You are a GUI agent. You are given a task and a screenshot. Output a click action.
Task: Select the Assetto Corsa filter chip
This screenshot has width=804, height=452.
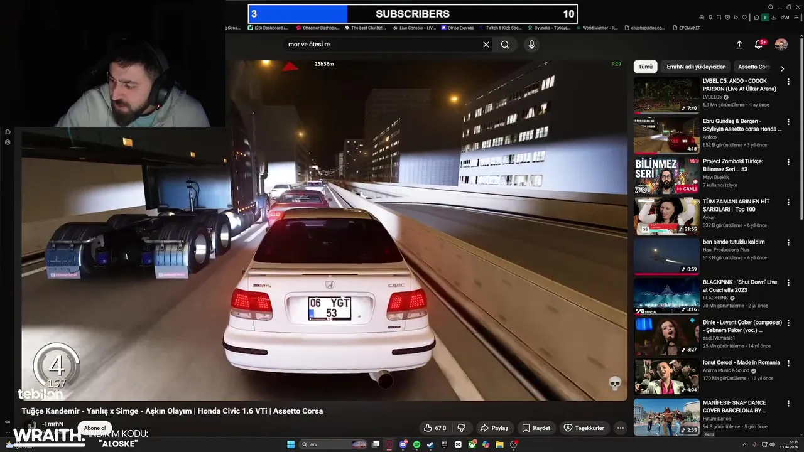click(754, 67)
